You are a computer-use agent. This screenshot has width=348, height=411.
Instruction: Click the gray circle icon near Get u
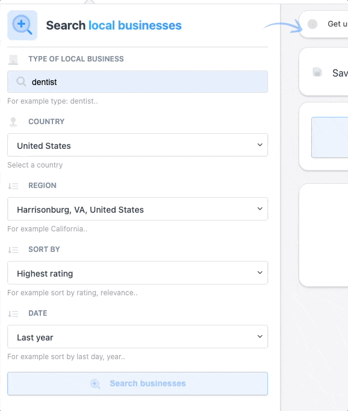[312, 24]
